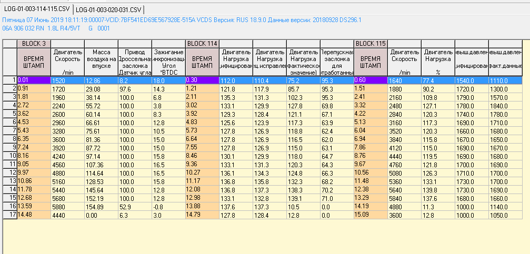Select cell 1520 in the highlighted row

(67, 80)
